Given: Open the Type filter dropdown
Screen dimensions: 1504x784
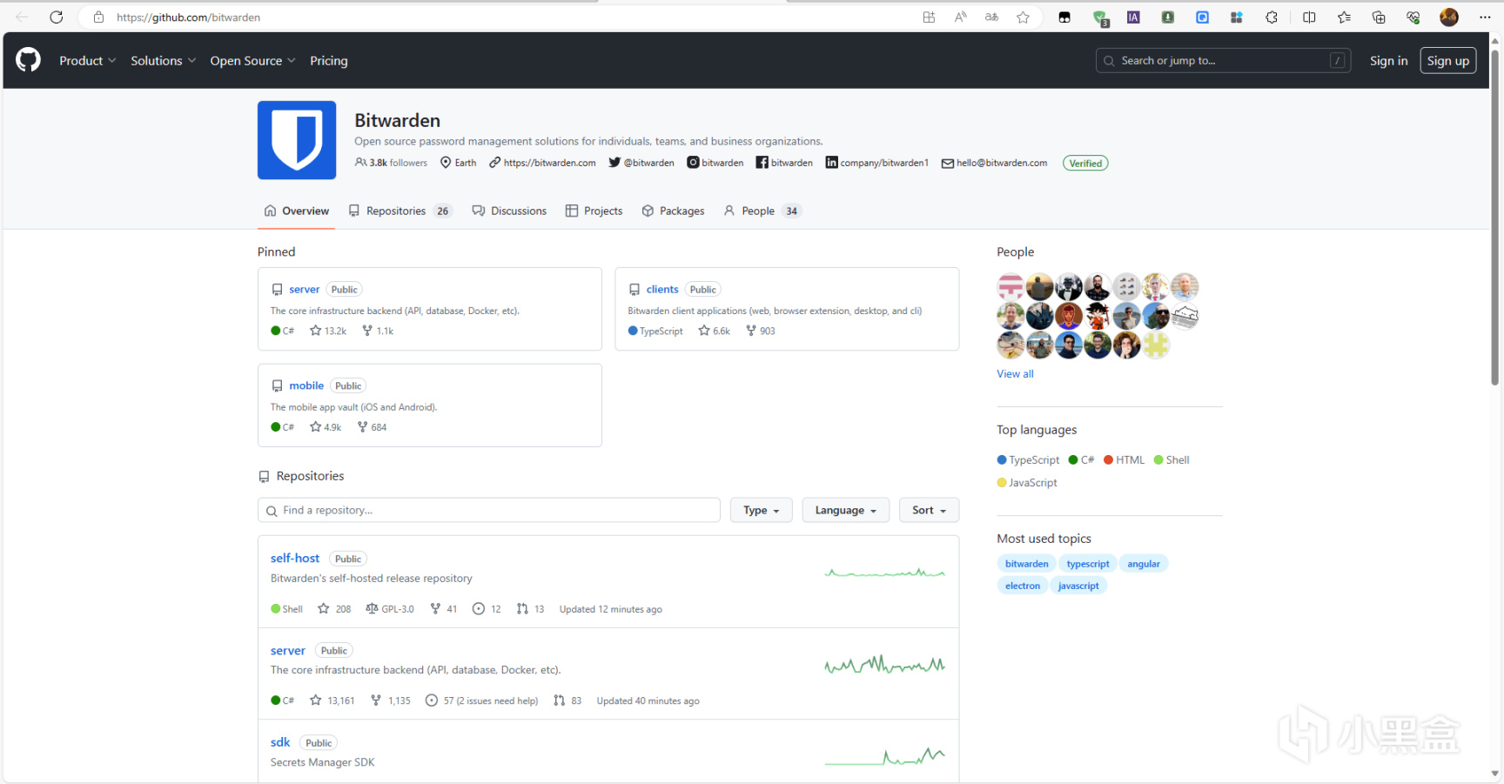Looking at the screenshot, I should pos(762,511).
